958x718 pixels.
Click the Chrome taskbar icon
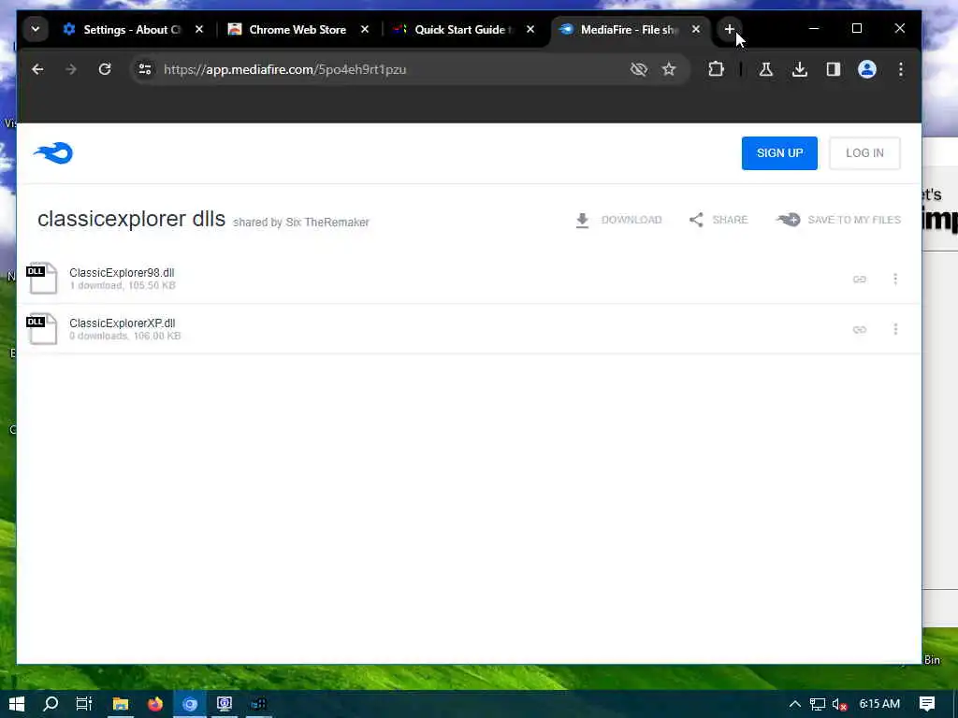(190, 704)
